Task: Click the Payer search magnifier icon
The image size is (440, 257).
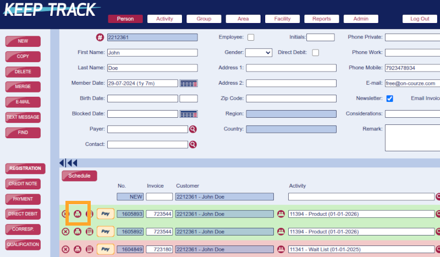Action: coord(193,129)
